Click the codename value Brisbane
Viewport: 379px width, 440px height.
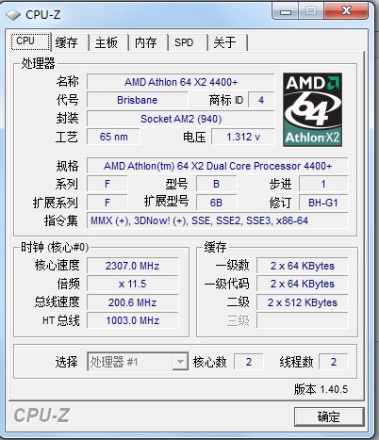137,100
